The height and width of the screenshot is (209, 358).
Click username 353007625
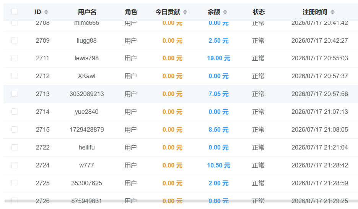pos(86,183)
